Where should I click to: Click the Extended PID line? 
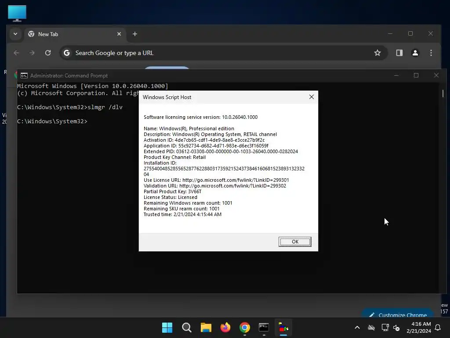tap(221, 151)
